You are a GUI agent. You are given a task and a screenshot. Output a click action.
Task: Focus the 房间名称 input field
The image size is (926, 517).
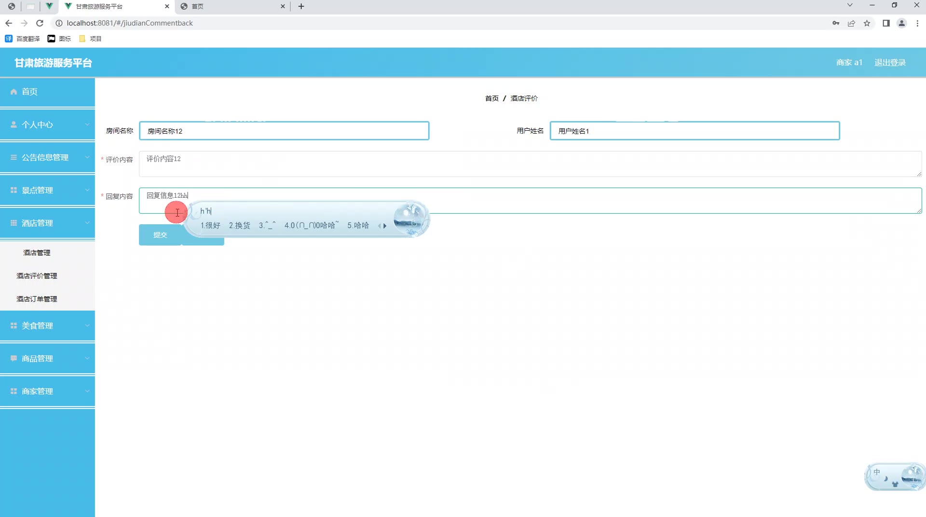(x=284, y=131)
